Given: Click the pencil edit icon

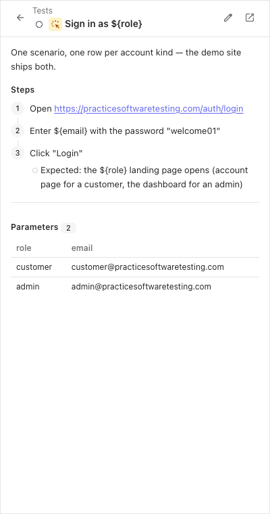Looking at the screenshot, I should click(228, 18).
